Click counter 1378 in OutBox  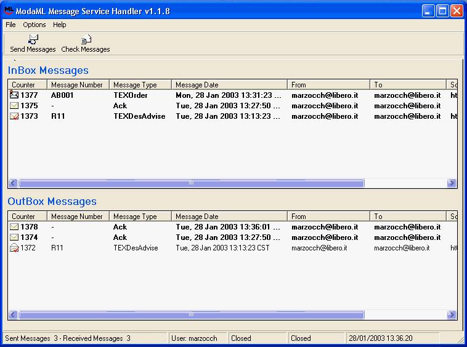(29, 227)
